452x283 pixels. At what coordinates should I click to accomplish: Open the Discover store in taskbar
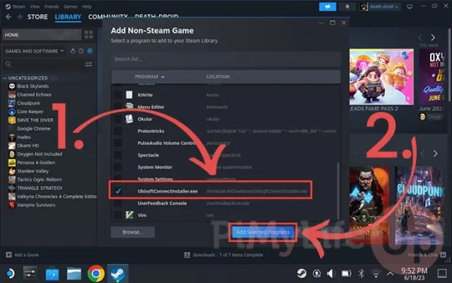point(52,274)
